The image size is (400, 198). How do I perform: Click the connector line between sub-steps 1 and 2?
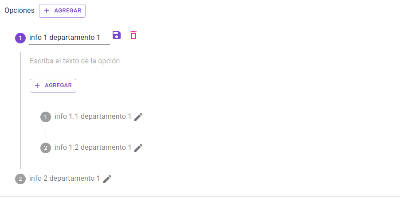[46, 132]
